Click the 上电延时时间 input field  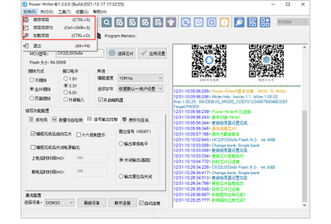tap(91, 158)
